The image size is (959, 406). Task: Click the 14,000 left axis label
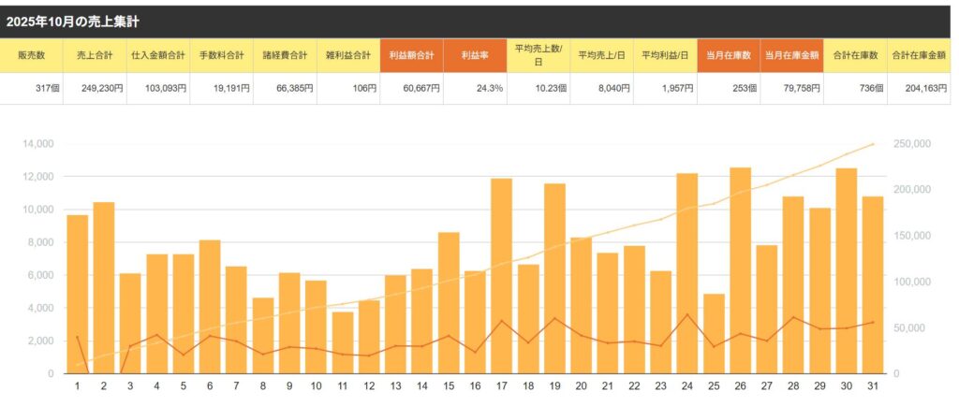click(38, 144)
